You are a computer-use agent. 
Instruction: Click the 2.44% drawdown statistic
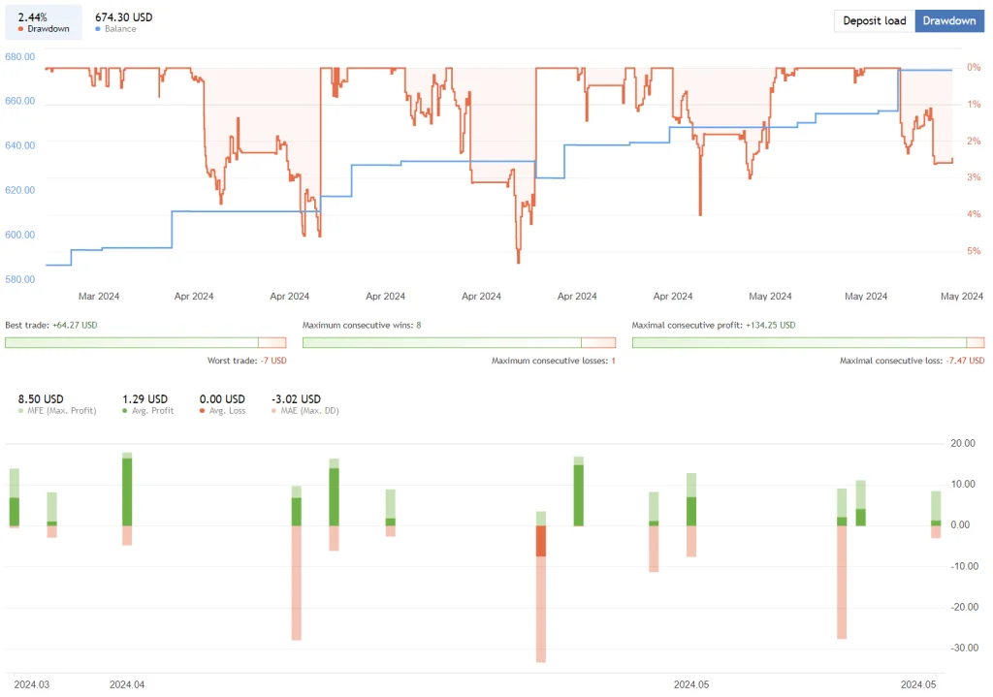[x=31, y=16]
